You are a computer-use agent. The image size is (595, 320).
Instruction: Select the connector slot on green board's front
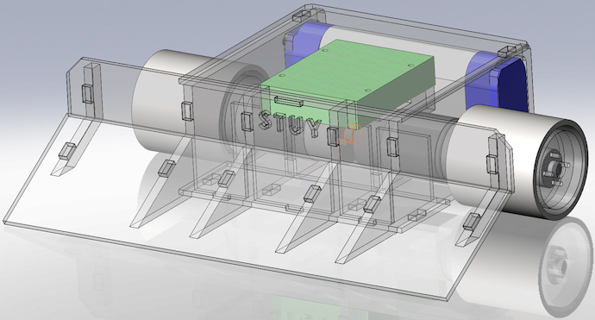point(288,101)
